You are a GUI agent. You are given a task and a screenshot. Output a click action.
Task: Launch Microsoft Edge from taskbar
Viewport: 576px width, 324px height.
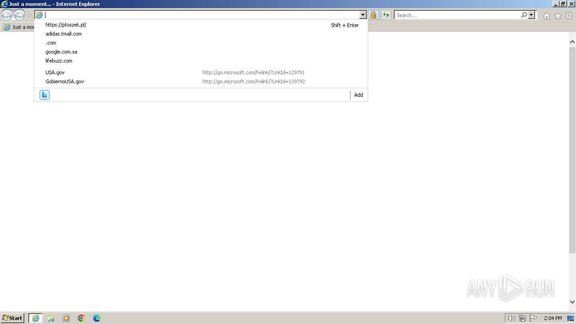[x=97, y=318]
